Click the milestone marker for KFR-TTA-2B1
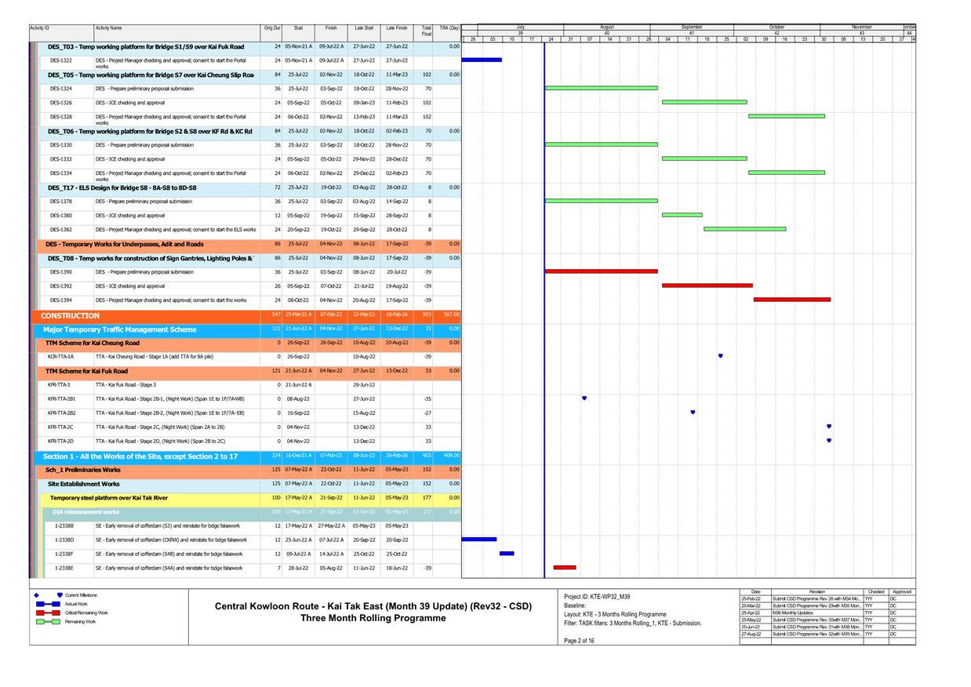Viewport: 971px width, 687px height. click(x=584, y=398)
